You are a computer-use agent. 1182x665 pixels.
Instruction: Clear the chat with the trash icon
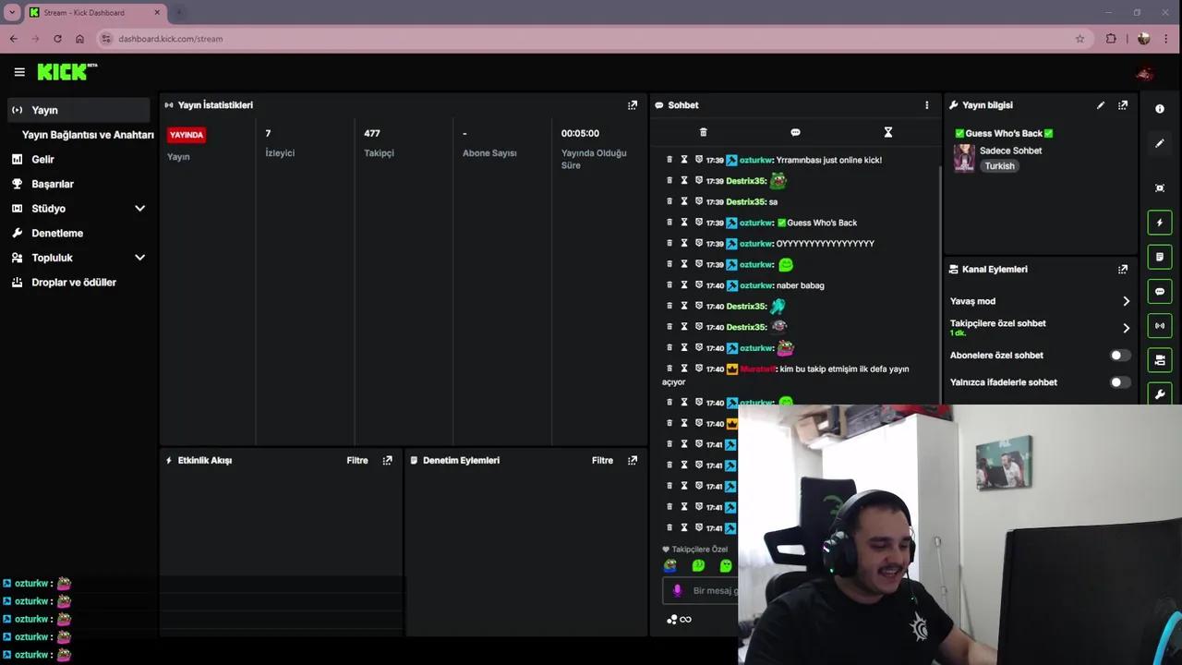click(703, 132)
